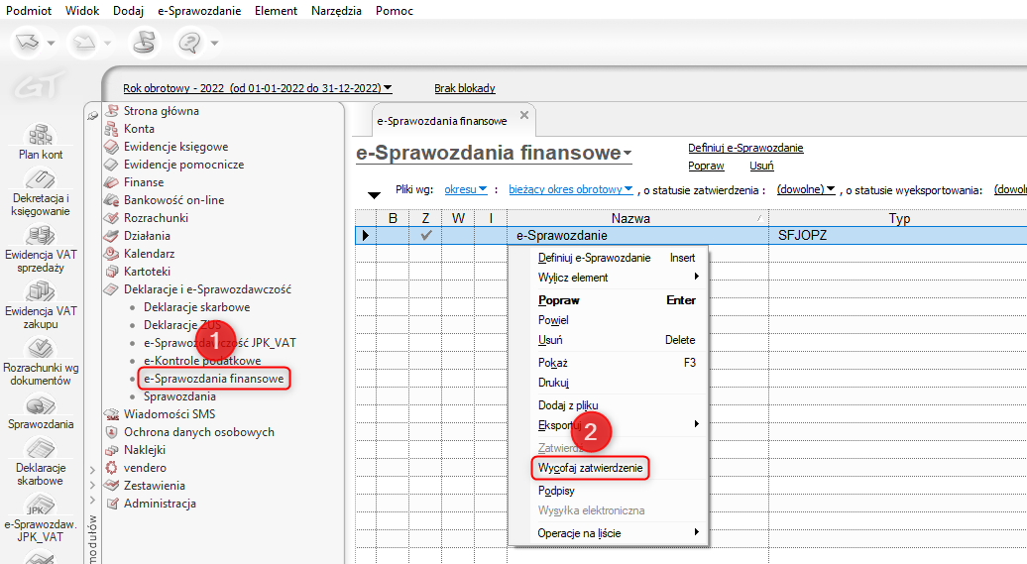Open Plan kont module in sidebar
1027x564 pixels.
(x=40, y=136)
